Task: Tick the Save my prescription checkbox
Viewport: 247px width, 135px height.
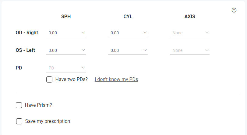Action: click(x=19, y=121)
